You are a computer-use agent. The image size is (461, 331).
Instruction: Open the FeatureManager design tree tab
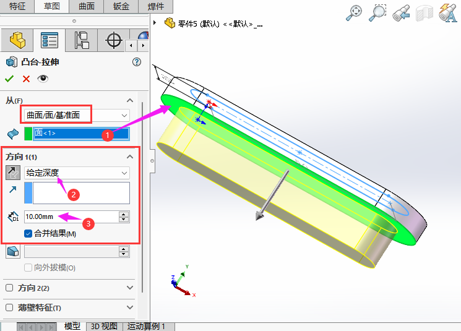pyautogui.click(x=17, y=40)
